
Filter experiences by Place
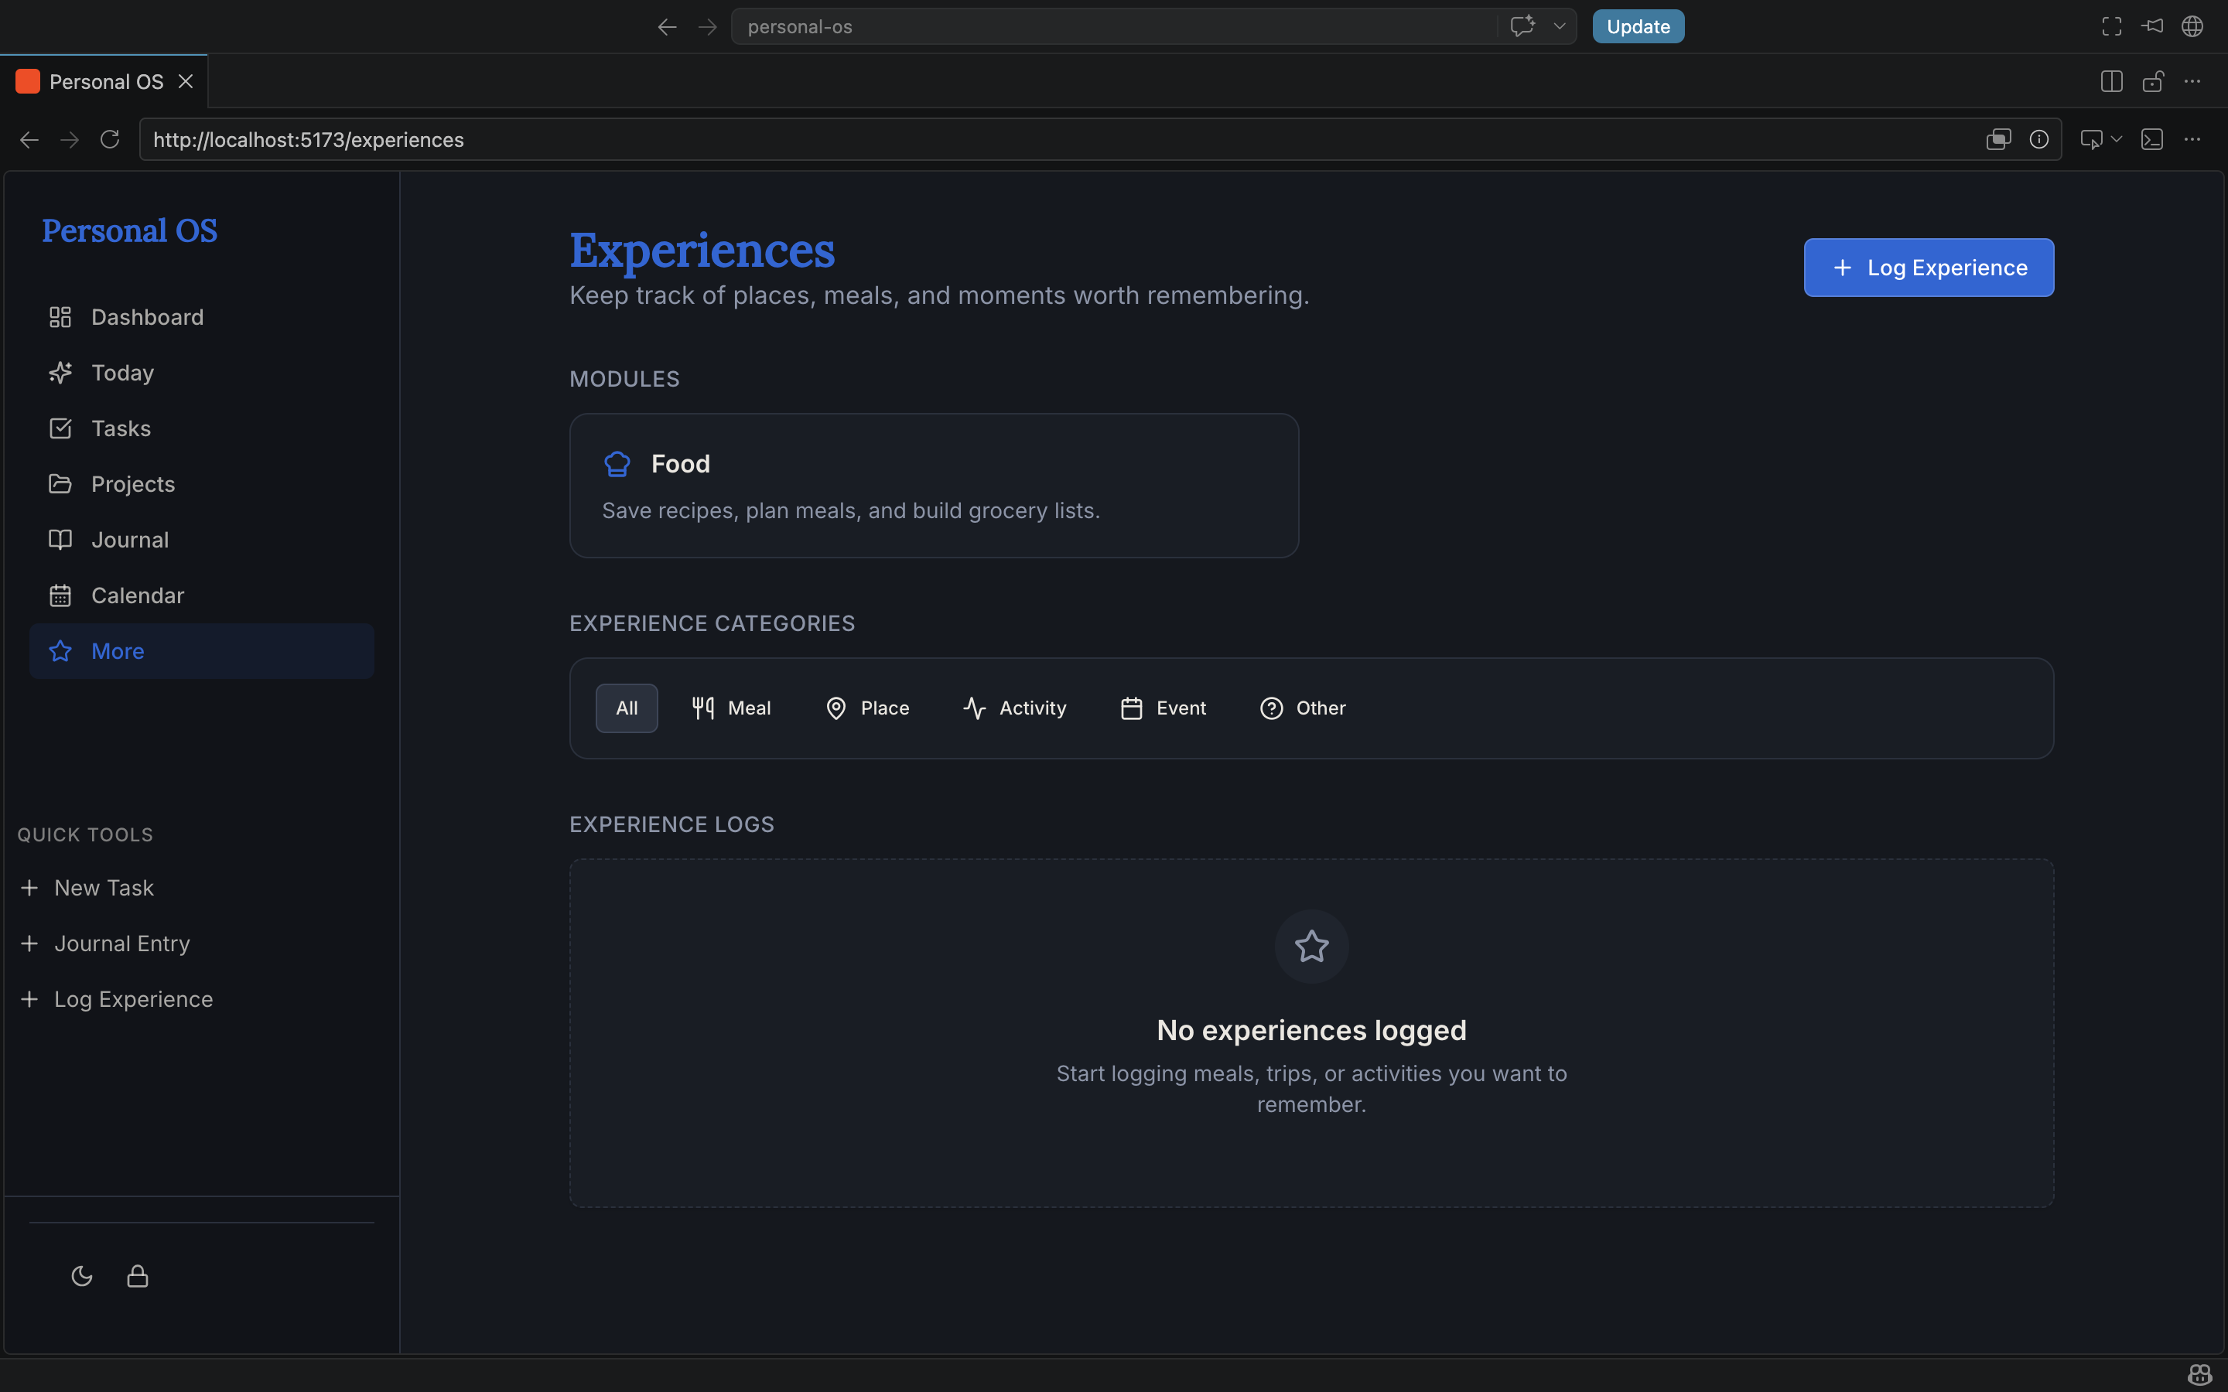tap(866, 708)
